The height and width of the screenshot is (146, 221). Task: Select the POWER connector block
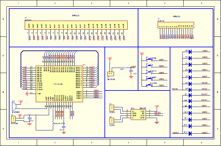coord(13,119)
